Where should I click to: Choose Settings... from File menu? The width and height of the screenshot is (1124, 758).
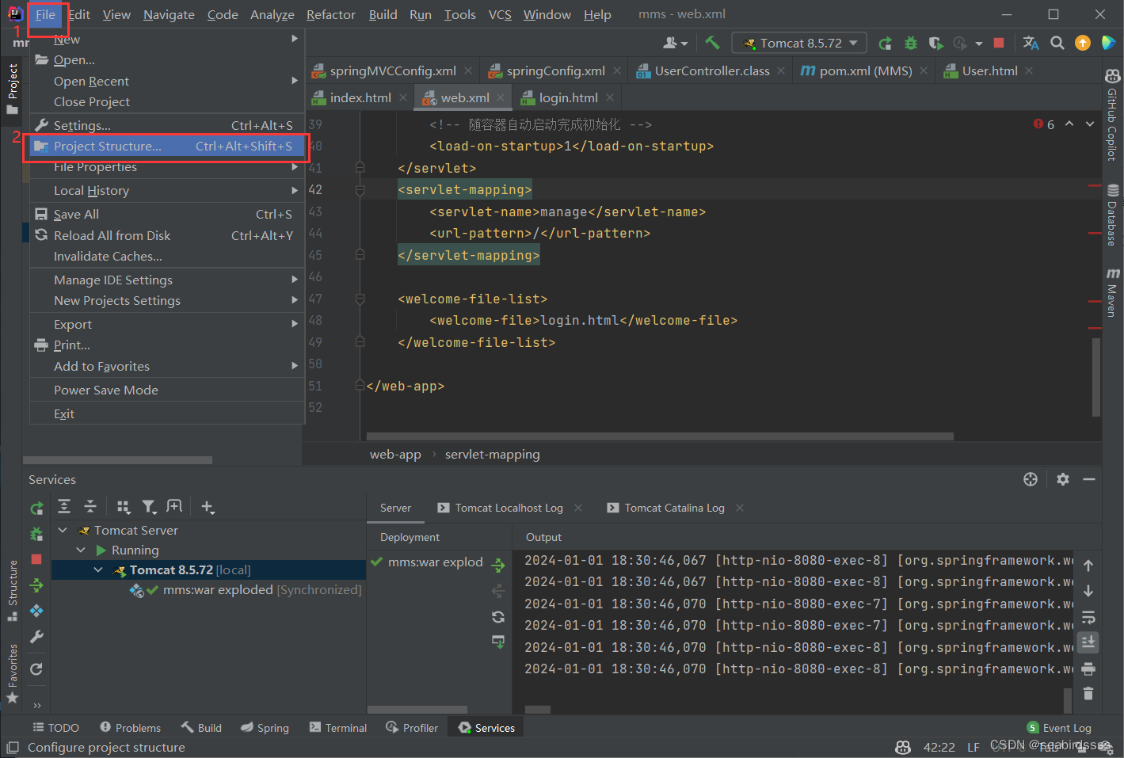(x=167, y=125)
